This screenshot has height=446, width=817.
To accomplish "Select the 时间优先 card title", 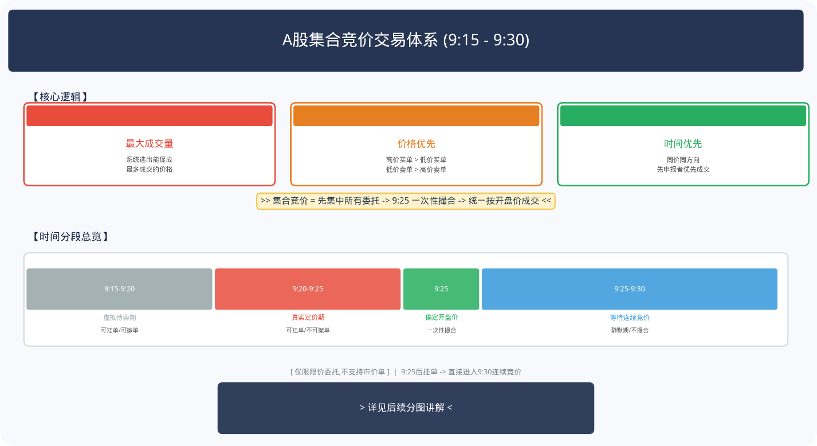I will point(684,144).
